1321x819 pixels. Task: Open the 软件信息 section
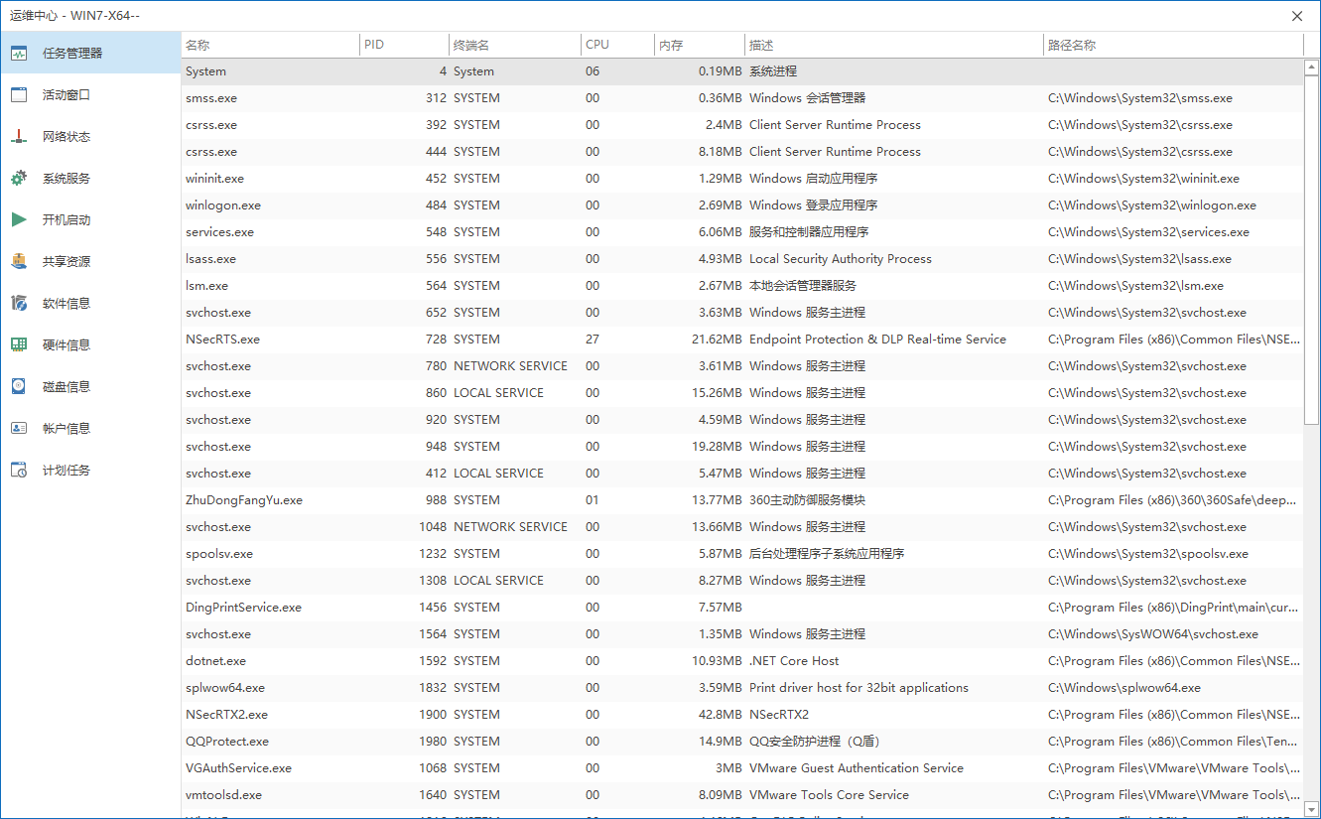[x=90, y=303]
